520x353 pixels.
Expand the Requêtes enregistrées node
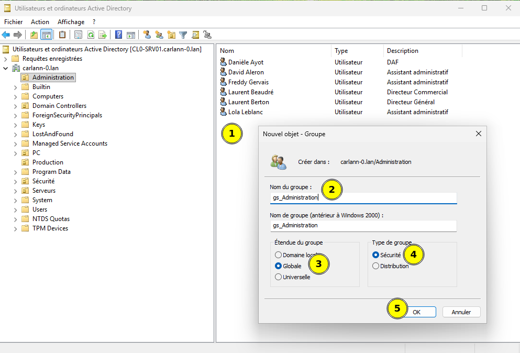[x=5, y=59]
